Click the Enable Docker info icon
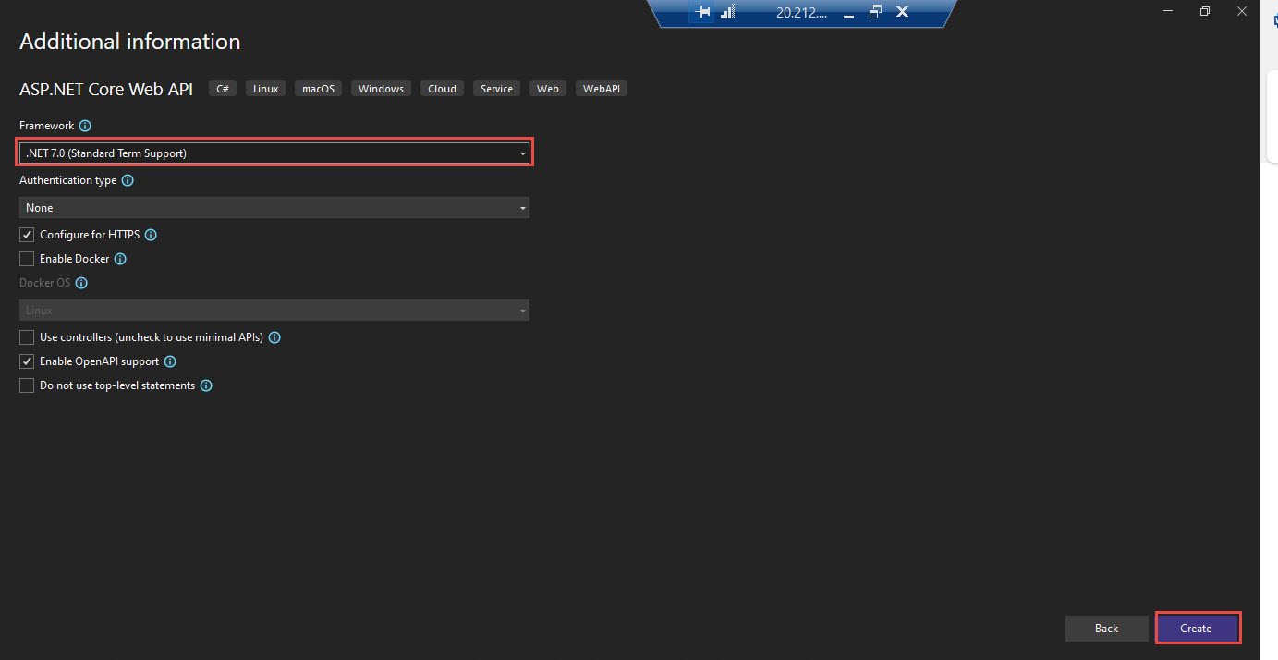The height and width of the screenshot is (660, 1278). coord(119,259)
